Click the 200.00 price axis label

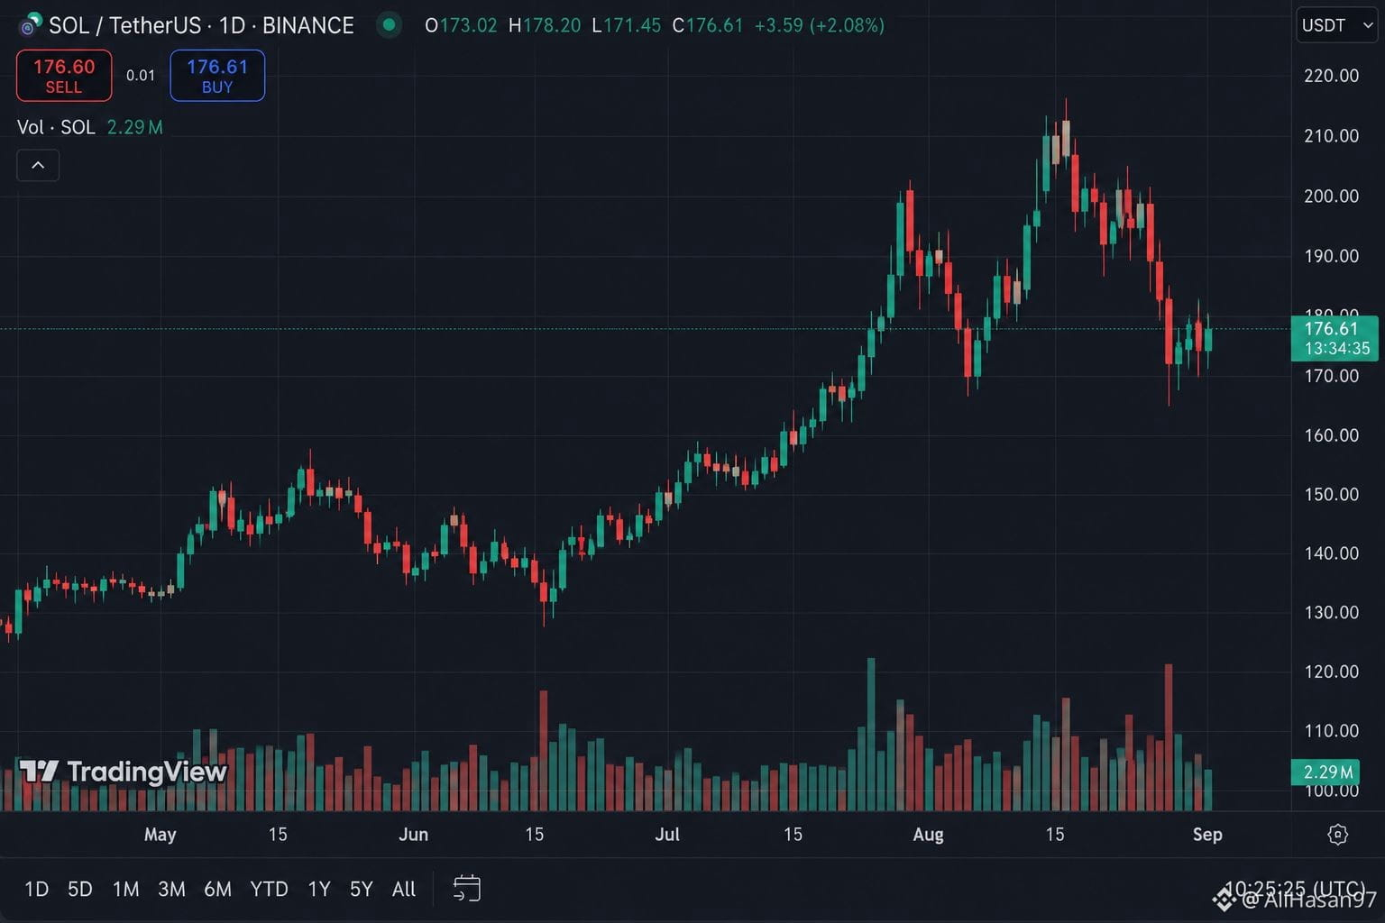[1331, 196]
